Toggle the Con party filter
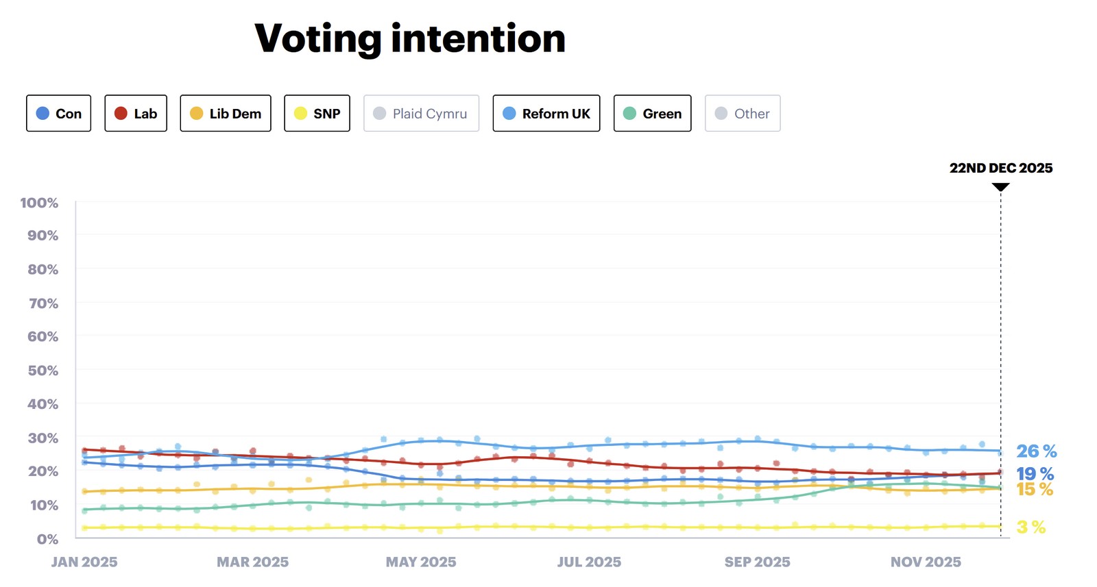Viewport: 1097px width, 587px height. click(59, 114)
